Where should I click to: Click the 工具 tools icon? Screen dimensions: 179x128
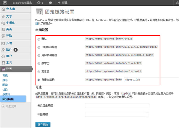tap(3, 63)
